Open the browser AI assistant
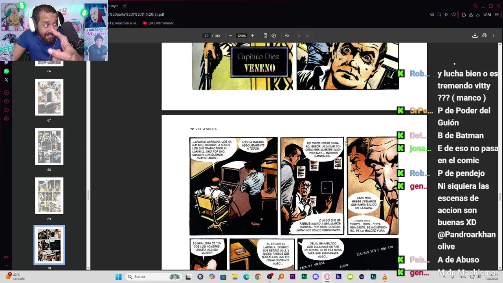Screen dimensions: 503x283 tap(487, 15)
